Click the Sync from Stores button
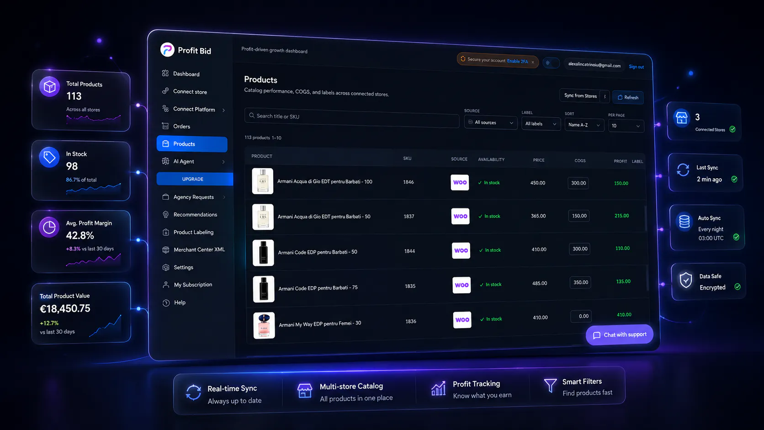The width and height of the screenshot is (764, 430). click(x=580, y=96)
